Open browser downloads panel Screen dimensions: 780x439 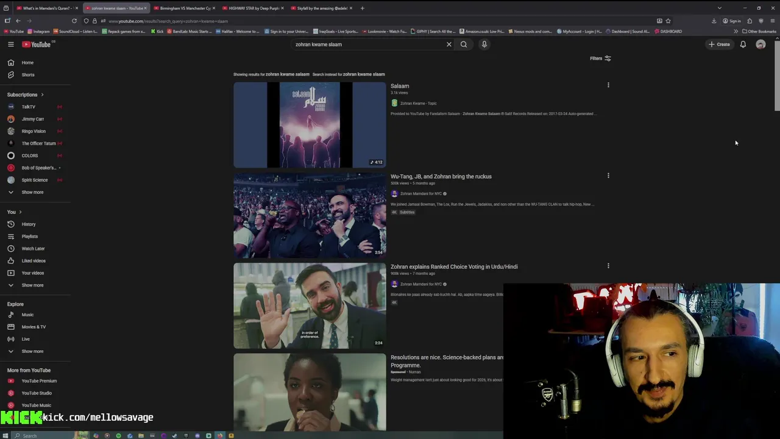tap(714, 21)
